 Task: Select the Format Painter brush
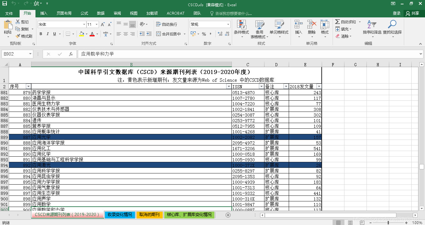tap(18, 36)
